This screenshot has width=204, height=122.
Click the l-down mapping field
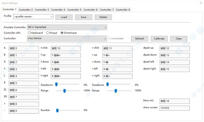pyautogui.click(x=66, y=62)
